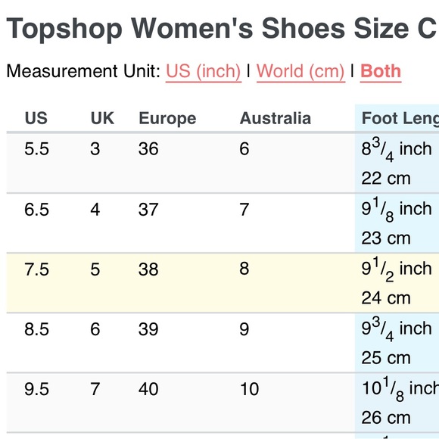Viewport: 439px width, 439px height.
Task: Click Australia size 10 cell
Action: [x=250, y=389]
